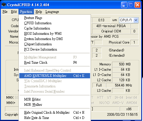Click the Physical Core value 1
The image size is (143, 121).
134,42
